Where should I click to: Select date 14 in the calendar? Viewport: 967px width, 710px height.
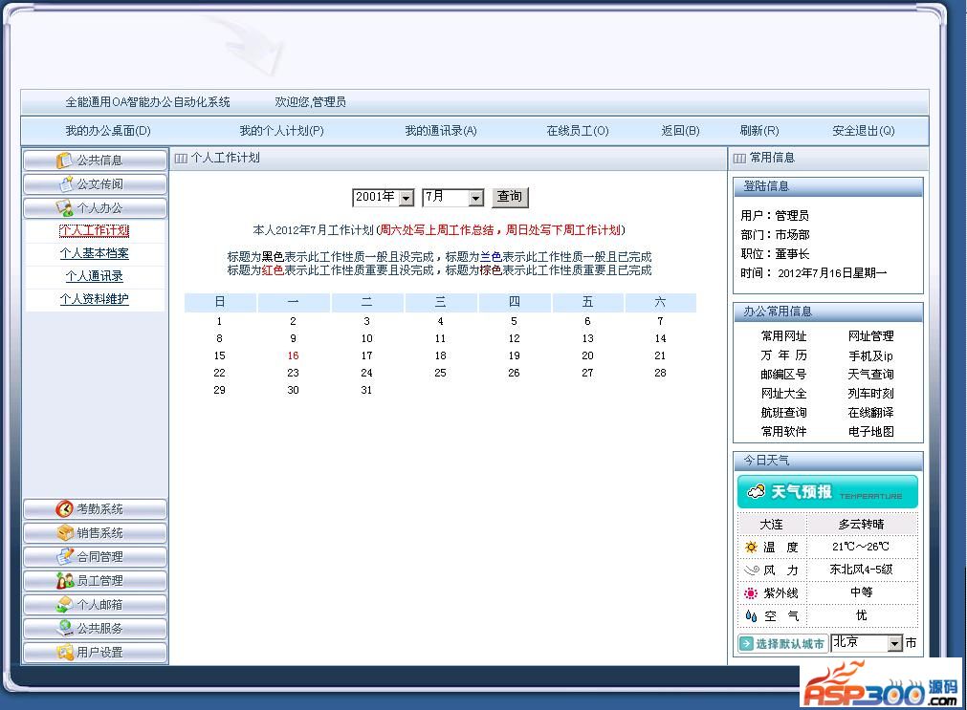pos(661,339)
